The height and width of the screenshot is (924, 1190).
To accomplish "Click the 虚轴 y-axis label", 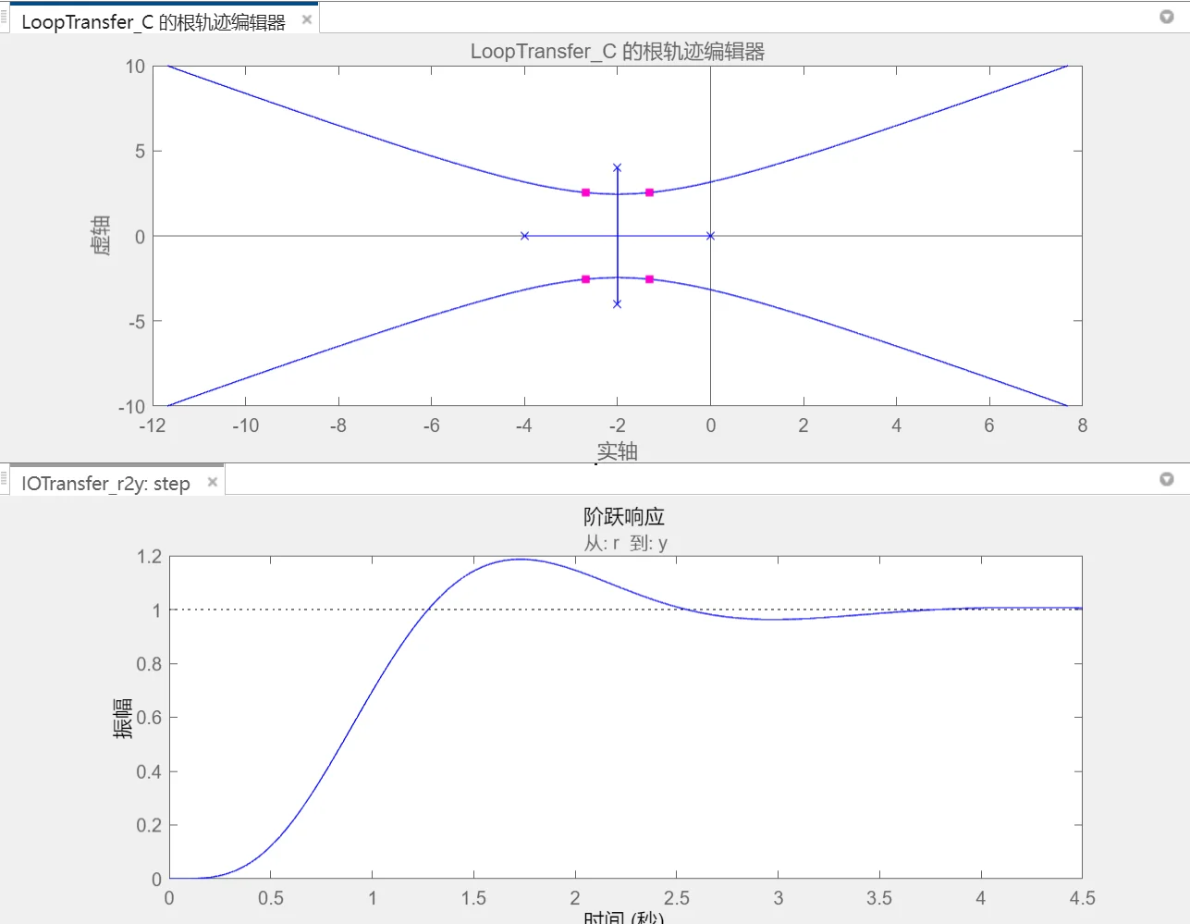I will [101, 235].
